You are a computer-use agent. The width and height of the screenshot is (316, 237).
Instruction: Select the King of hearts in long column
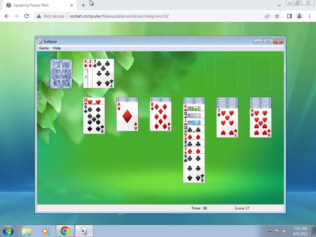[194, 108]
